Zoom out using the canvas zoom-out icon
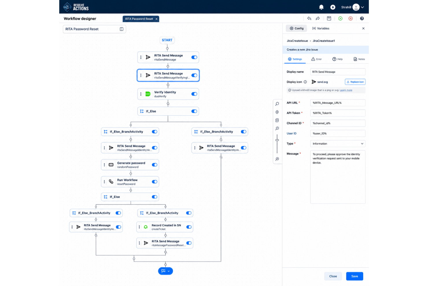Viewport: 428px width, 286px height. pyautogui.click(x=277, y=159)
